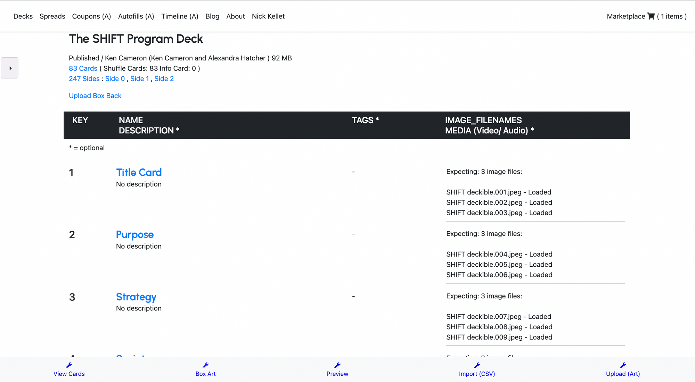Go to Spreads in navigation
The image size is (695, 382).
[x=52, y=16]
